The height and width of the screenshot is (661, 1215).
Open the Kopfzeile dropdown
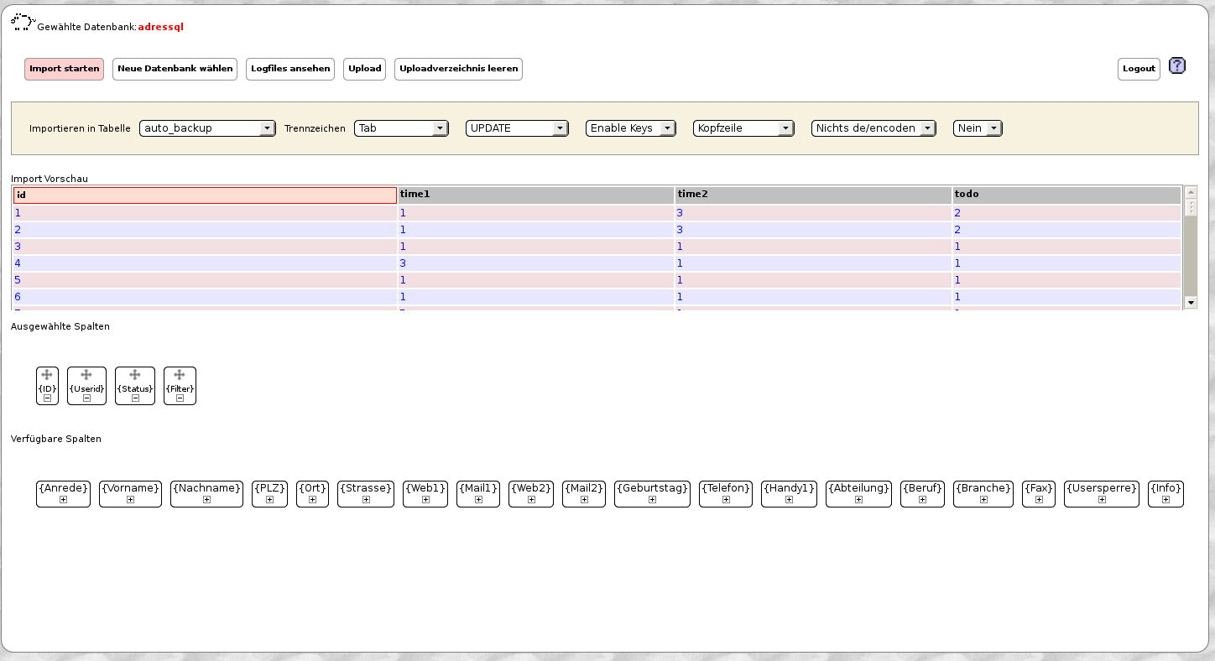tap(743, 128)
